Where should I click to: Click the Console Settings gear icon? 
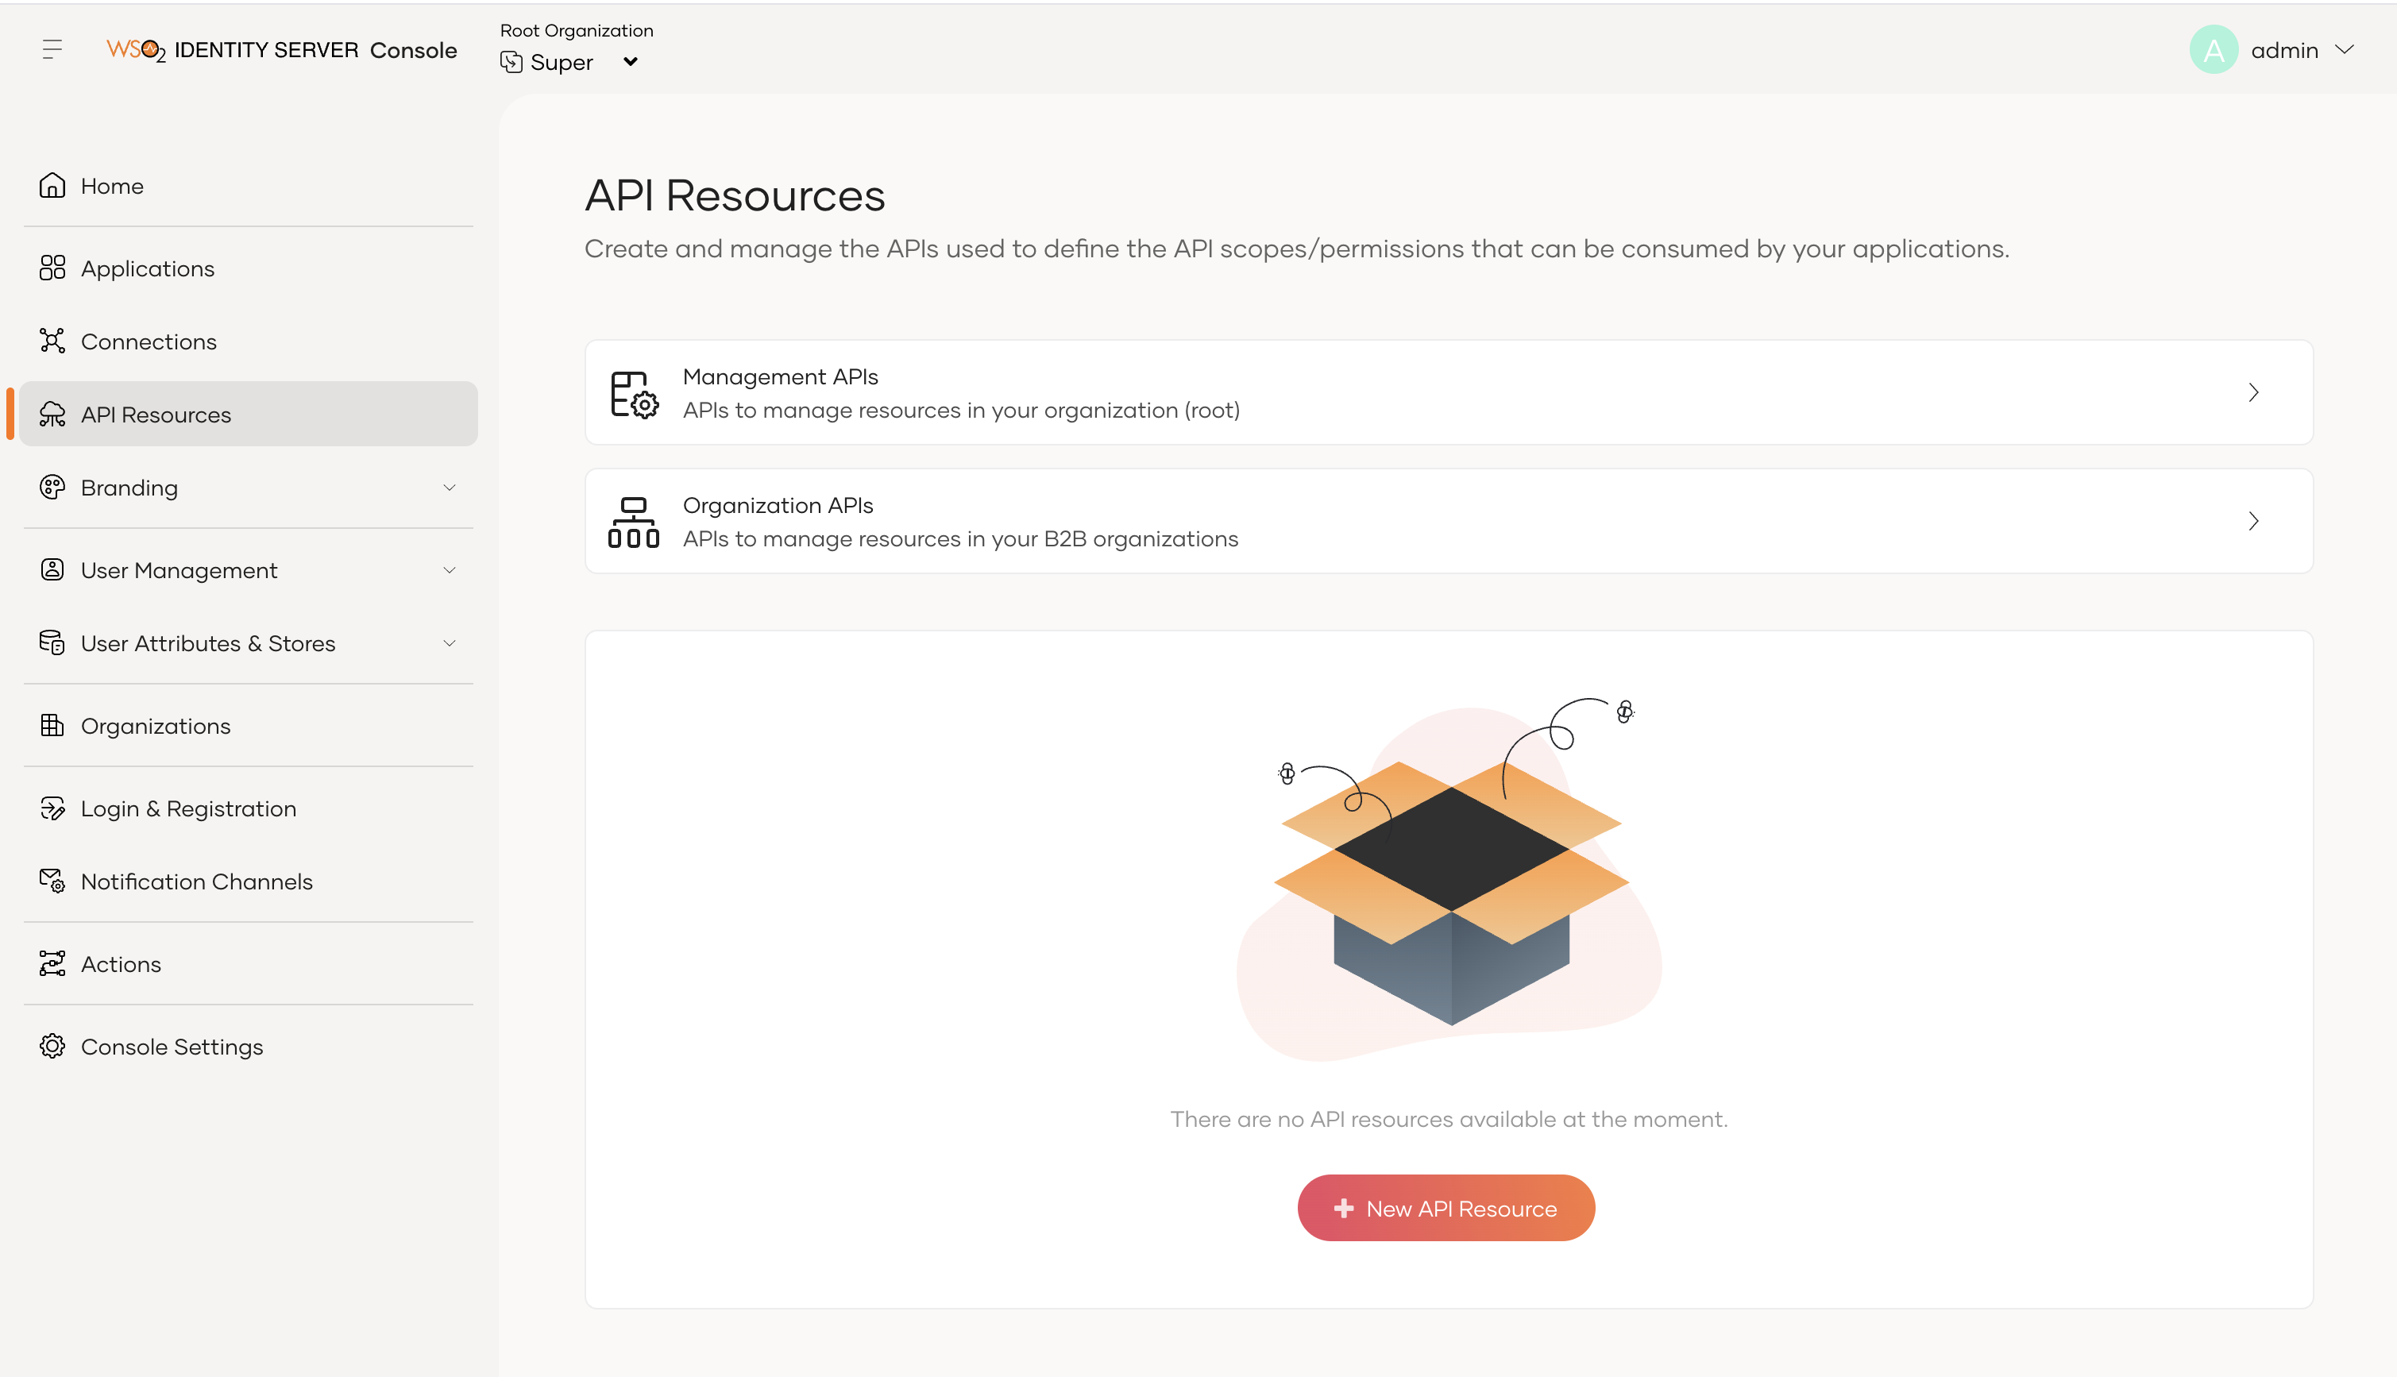coord(52,1046)
